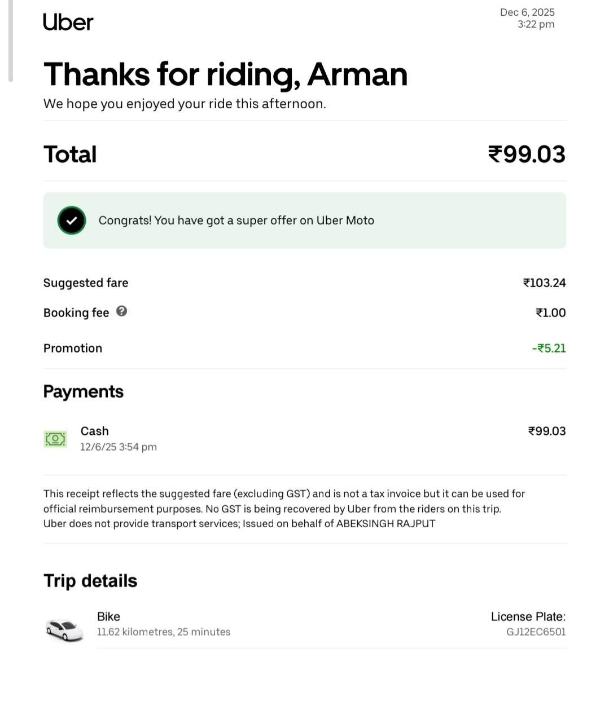609x706 pixels.
Task: Click the cash payment timestamp 12/6/25 3:54 pm
Action: click(x=119, y=447)
